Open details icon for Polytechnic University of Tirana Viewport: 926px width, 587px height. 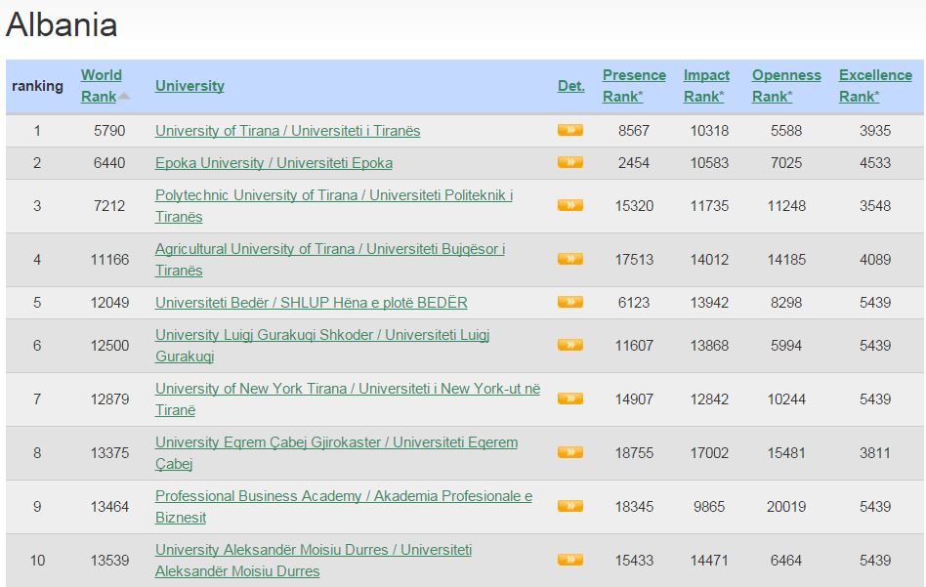pyautogui.click(x=569, y=205)
